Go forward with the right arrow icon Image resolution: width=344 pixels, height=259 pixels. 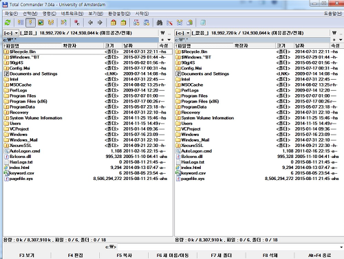(x=100, y=23)
